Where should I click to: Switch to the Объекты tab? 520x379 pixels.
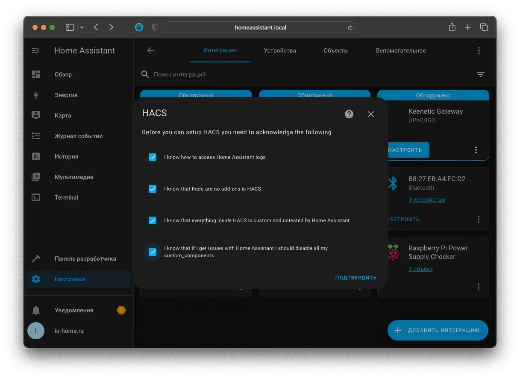(x=336, y=50)
